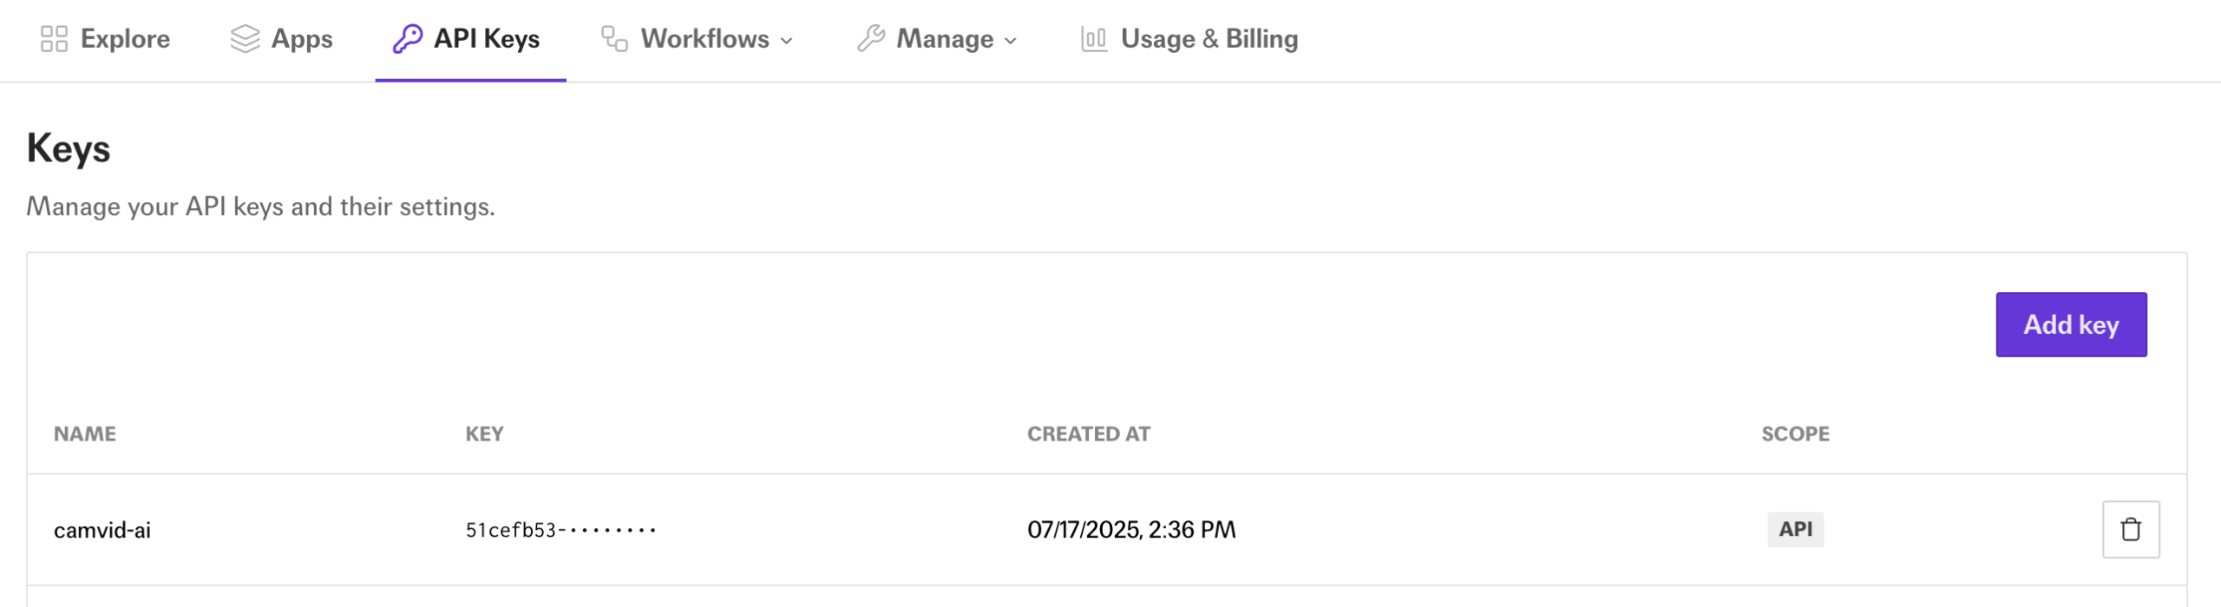Switch to the Apps tab label

[x=302, y=39]
